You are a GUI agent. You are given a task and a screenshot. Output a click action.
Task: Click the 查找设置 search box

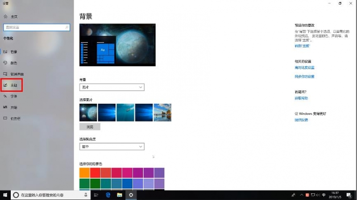coord(37,27)
